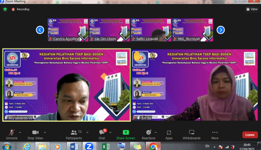The height and width of the screenshot is (150, 261).
Task: Select Safitri Linawati video thumbnail
Action: pyautogui.click(x=151, y=30)
